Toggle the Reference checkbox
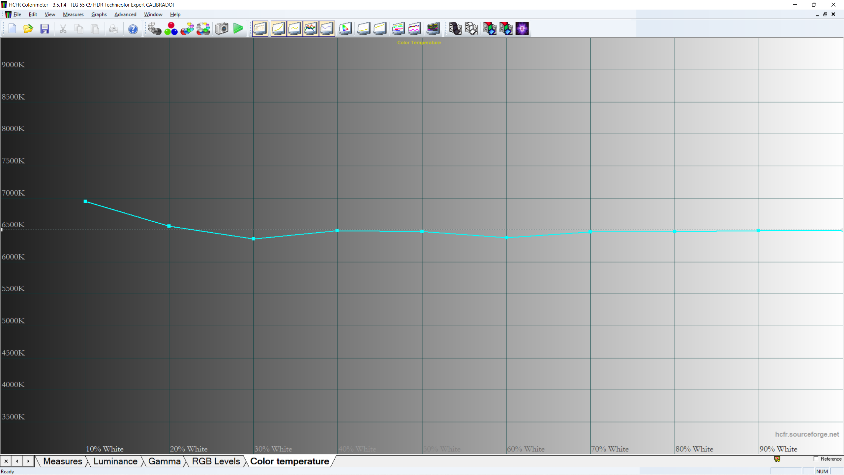This screenshot has height=475, width=844. pyautogui.click(x=816, y=459)
